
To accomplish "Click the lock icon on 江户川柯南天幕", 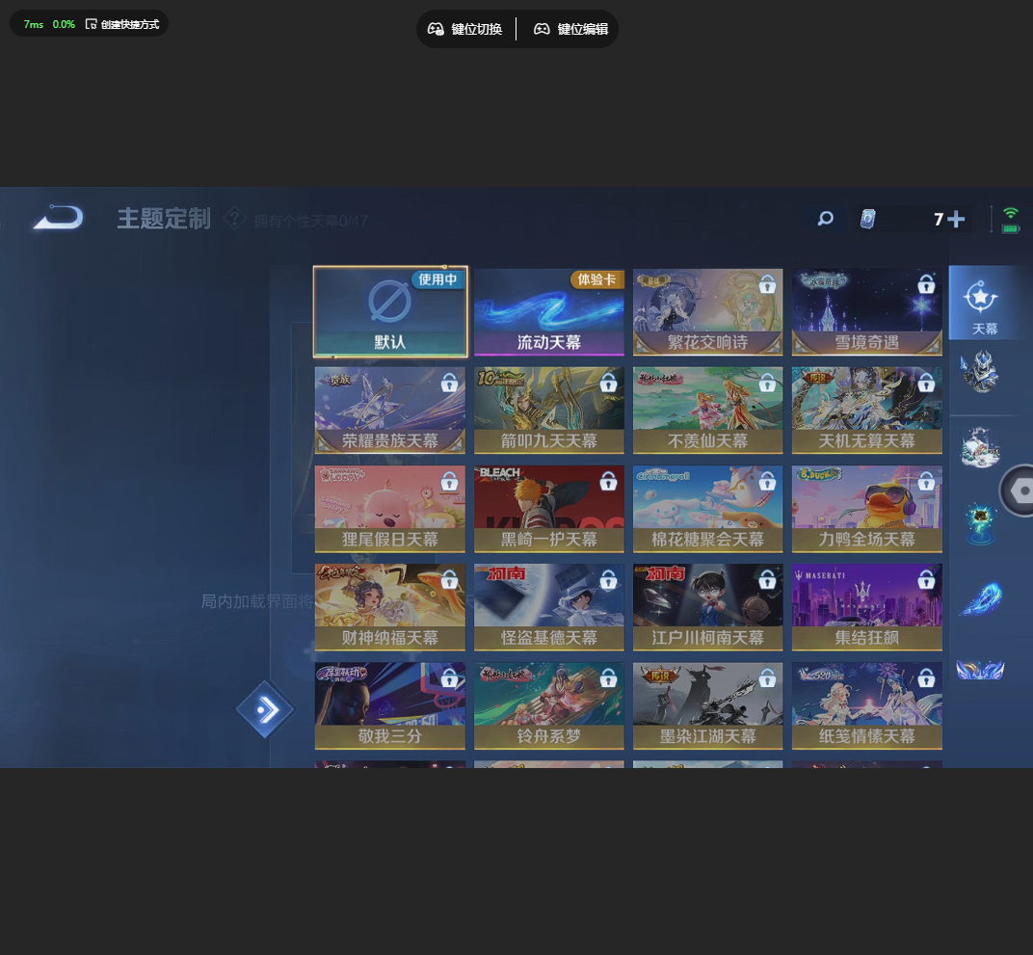I will pos(767,579).
